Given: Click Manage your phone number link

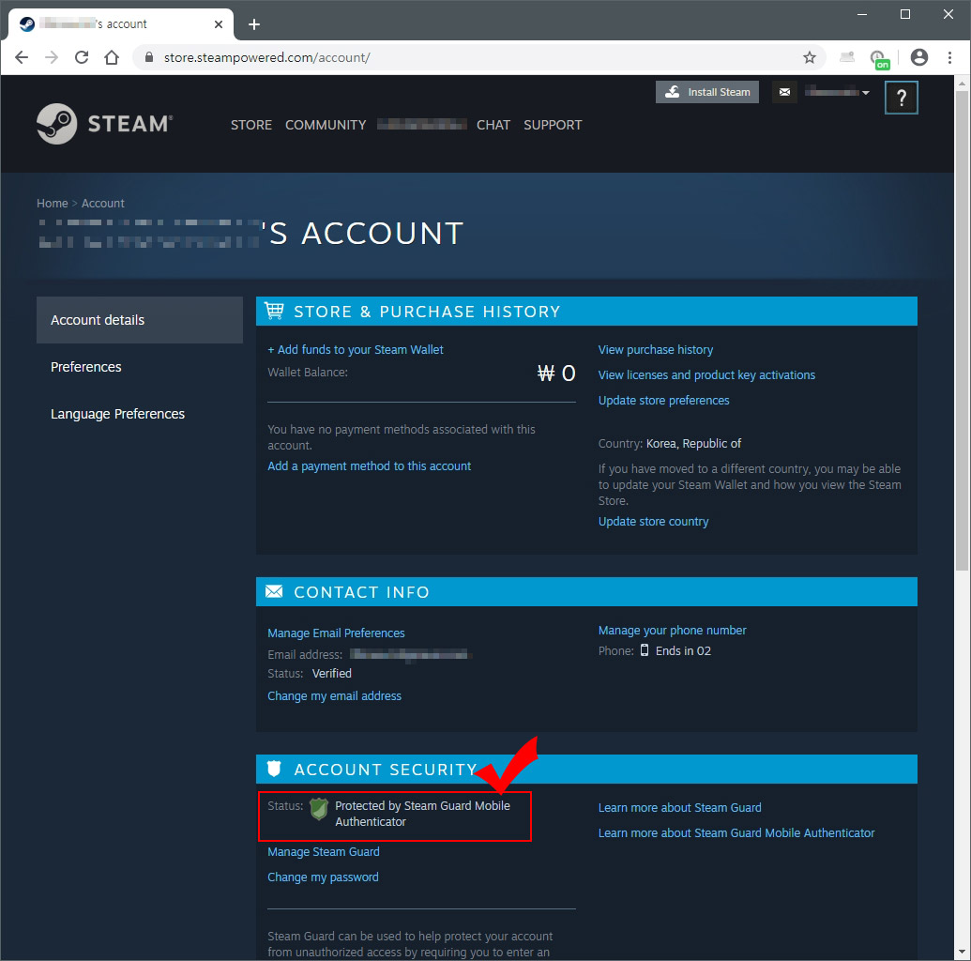Looking at the screenshot, I should coord(672,630).
